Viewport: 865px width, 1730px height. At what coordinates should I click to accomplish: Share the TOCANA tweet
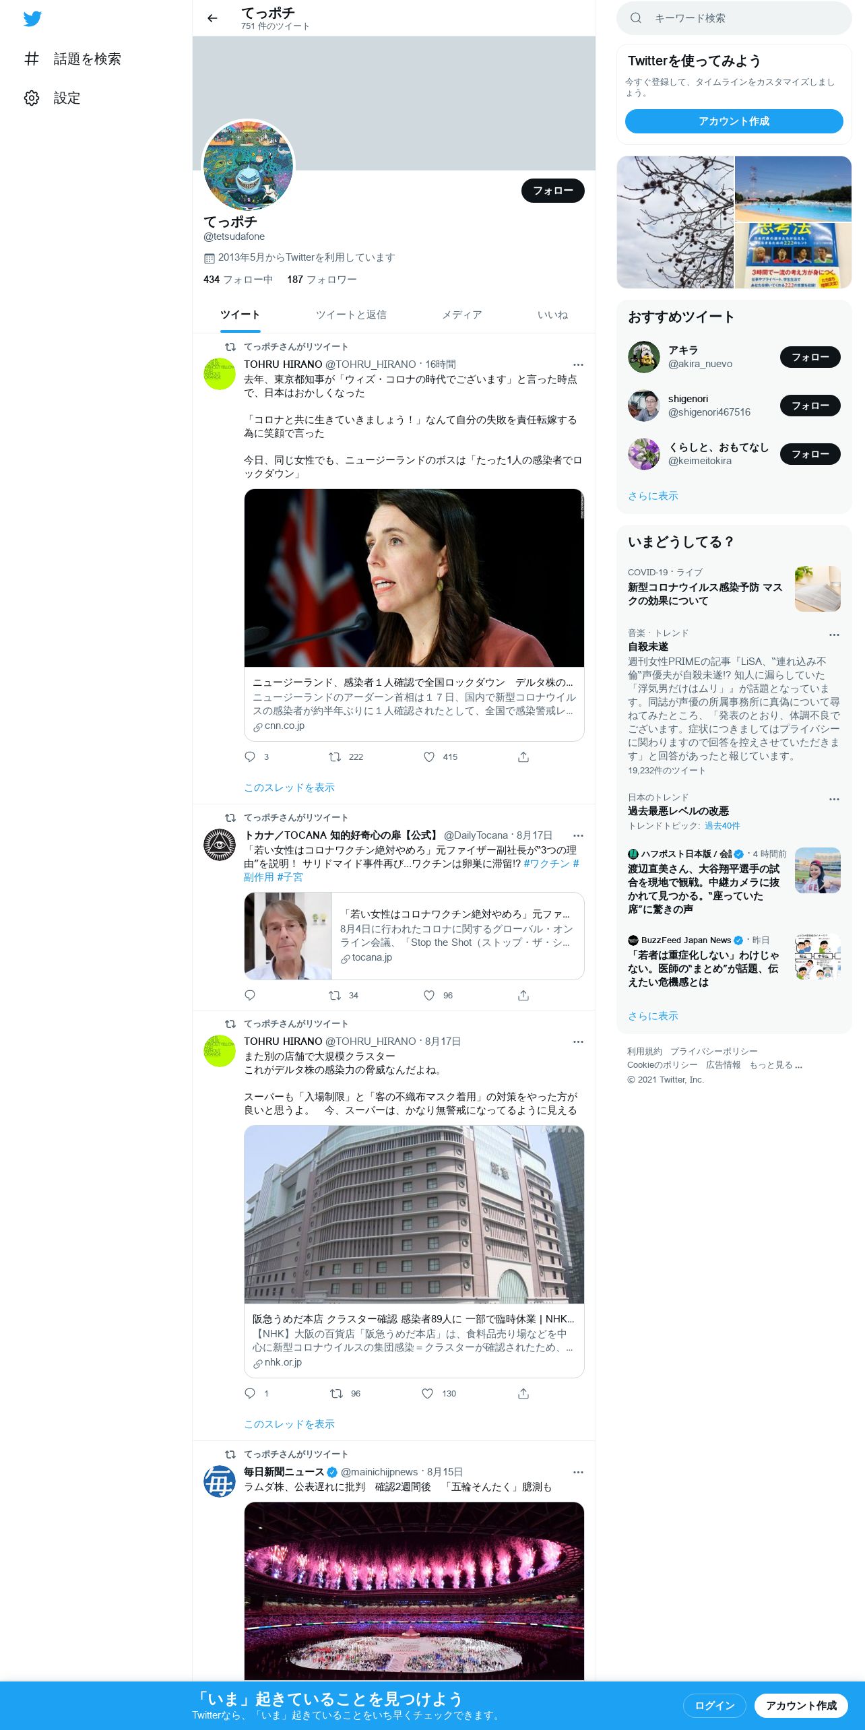click(x=523, y=995)
